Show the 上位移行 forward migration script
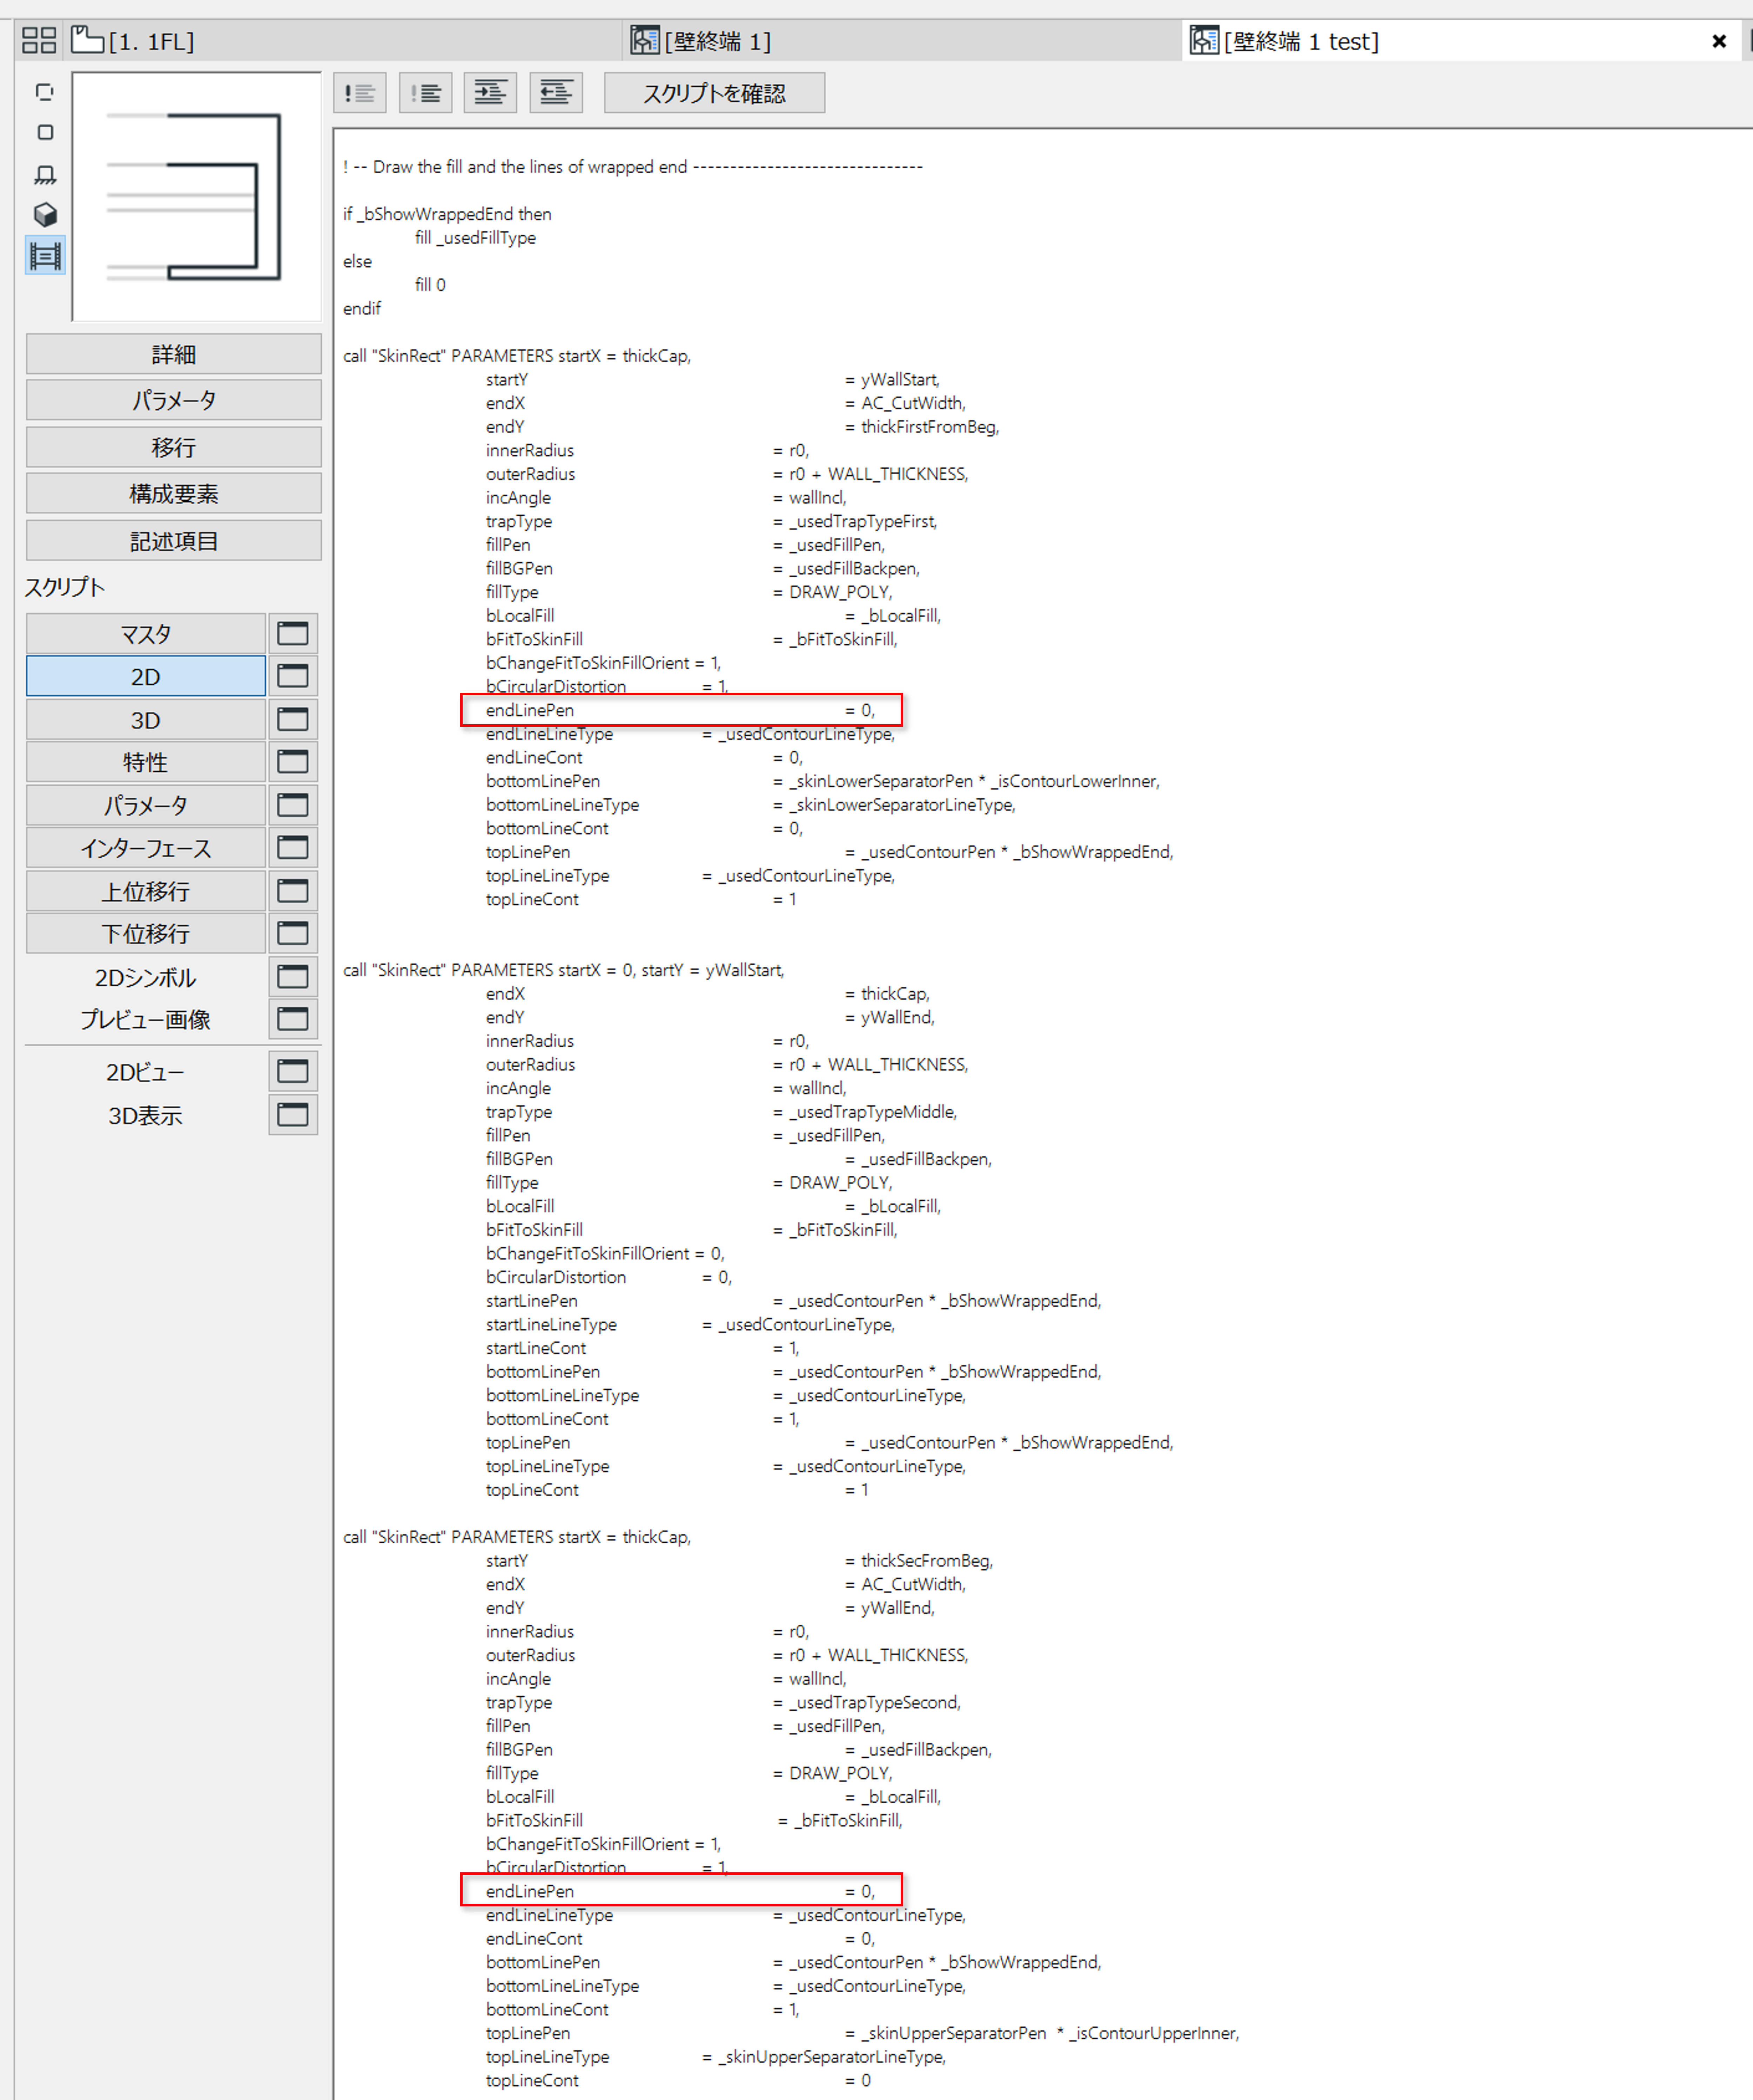Viewport: 1753px width, 2100px height. click(x=146, y=891)
